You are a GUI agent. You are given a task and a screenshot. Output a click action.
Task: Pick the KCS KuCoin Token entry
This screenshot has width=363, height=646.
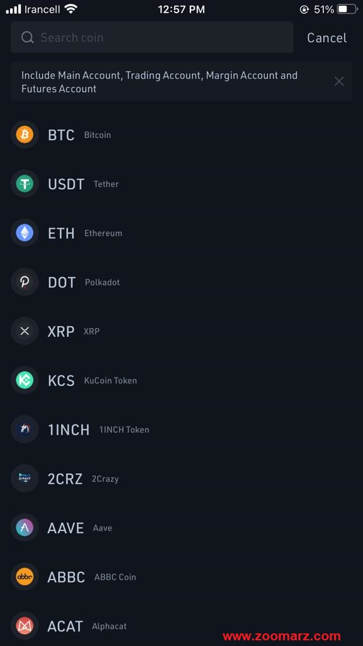(x=181, y=380)
